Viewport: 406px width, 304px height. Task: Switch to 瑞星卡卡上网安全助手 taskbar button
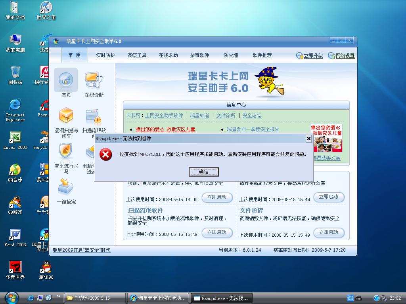tap(158, 298)
